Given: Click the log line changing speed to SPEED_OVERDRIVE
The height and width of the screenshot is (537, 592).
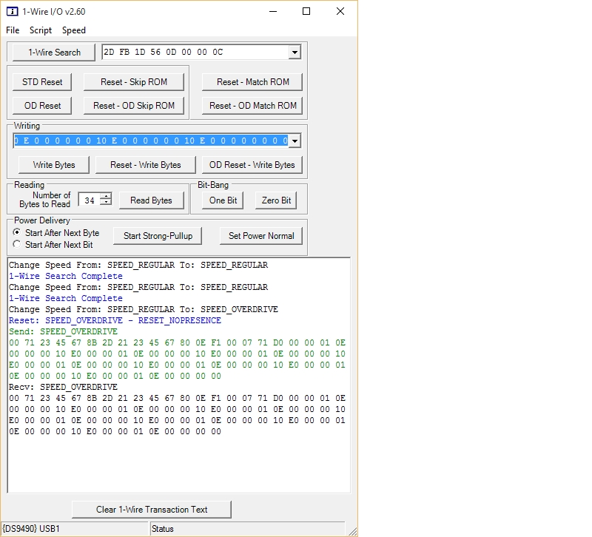Looking at the screenshot, I should tap(143, 309).
